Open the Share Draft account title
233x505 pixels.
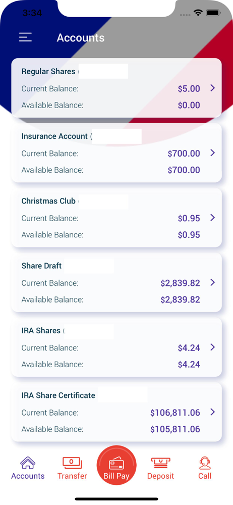(41, 266)
